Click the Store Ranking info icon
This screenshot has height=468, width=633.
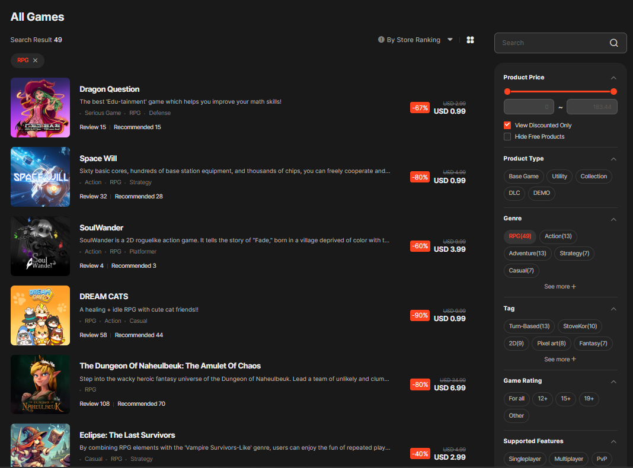point(381,40)
